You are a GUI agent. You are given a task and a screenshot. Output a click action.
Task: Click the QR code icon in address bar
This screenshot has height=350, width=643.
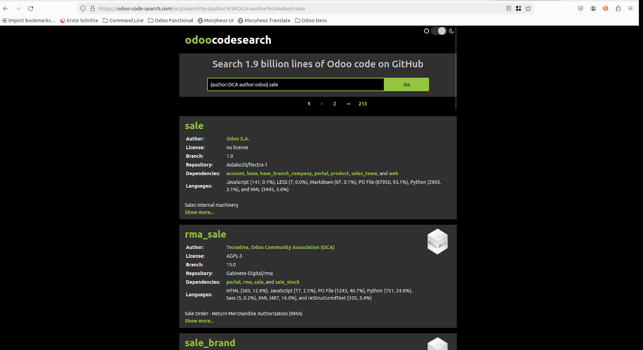point(518,8)
